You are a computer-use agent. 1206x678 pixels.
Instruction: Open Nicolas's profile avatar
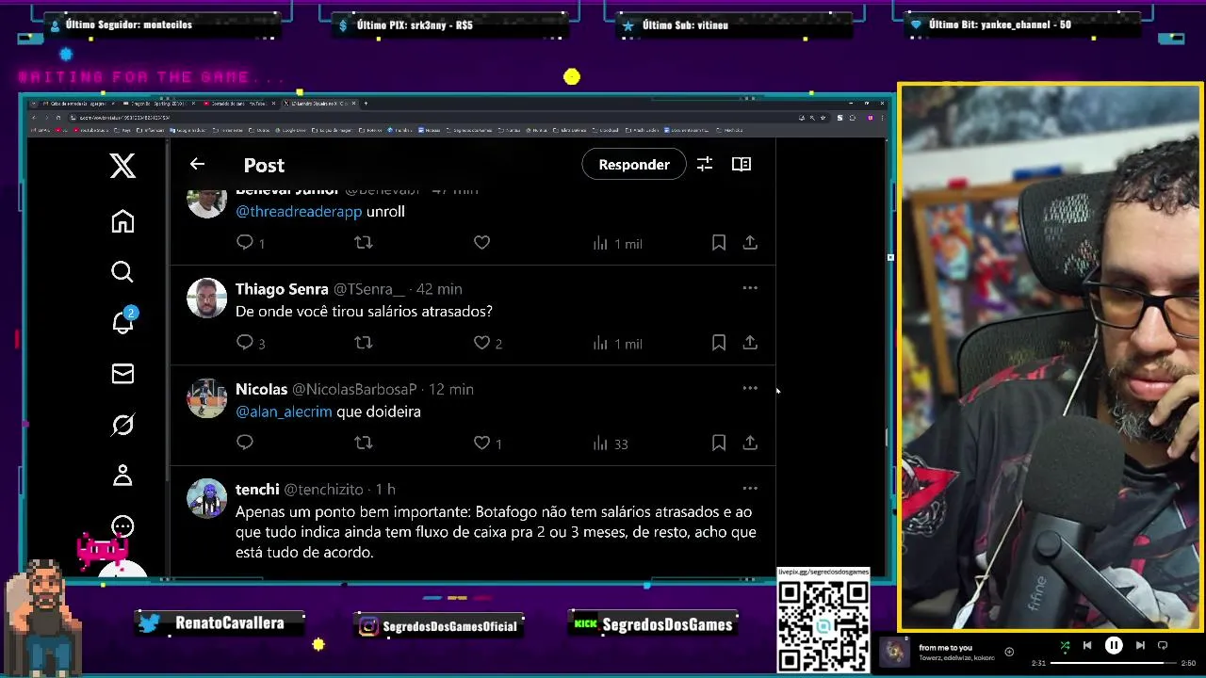tap(206, 398)
